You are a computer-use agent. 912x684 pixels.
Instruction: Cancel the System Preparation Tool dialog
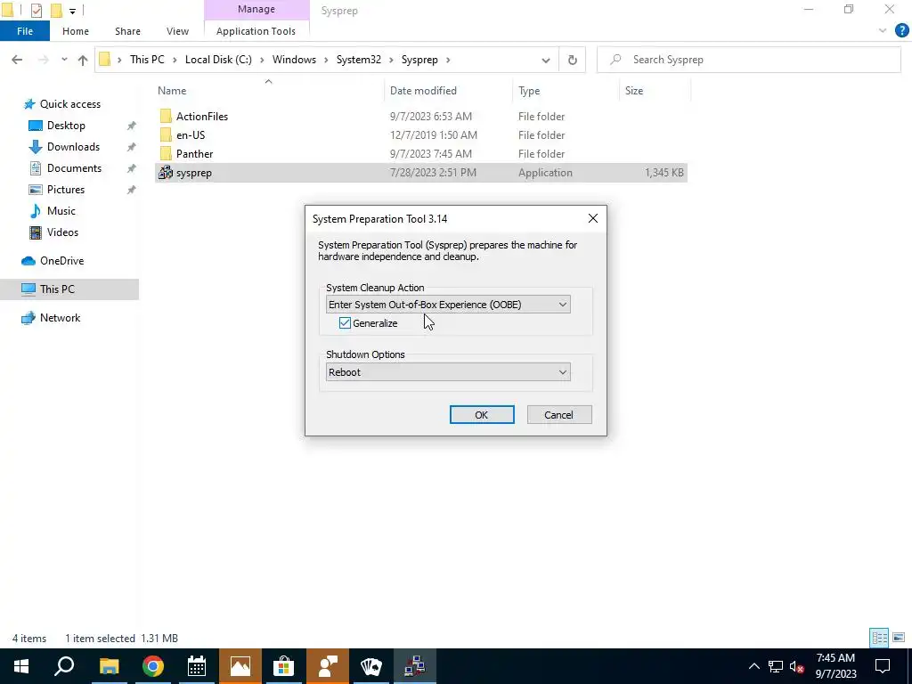(x=559, y=415)
